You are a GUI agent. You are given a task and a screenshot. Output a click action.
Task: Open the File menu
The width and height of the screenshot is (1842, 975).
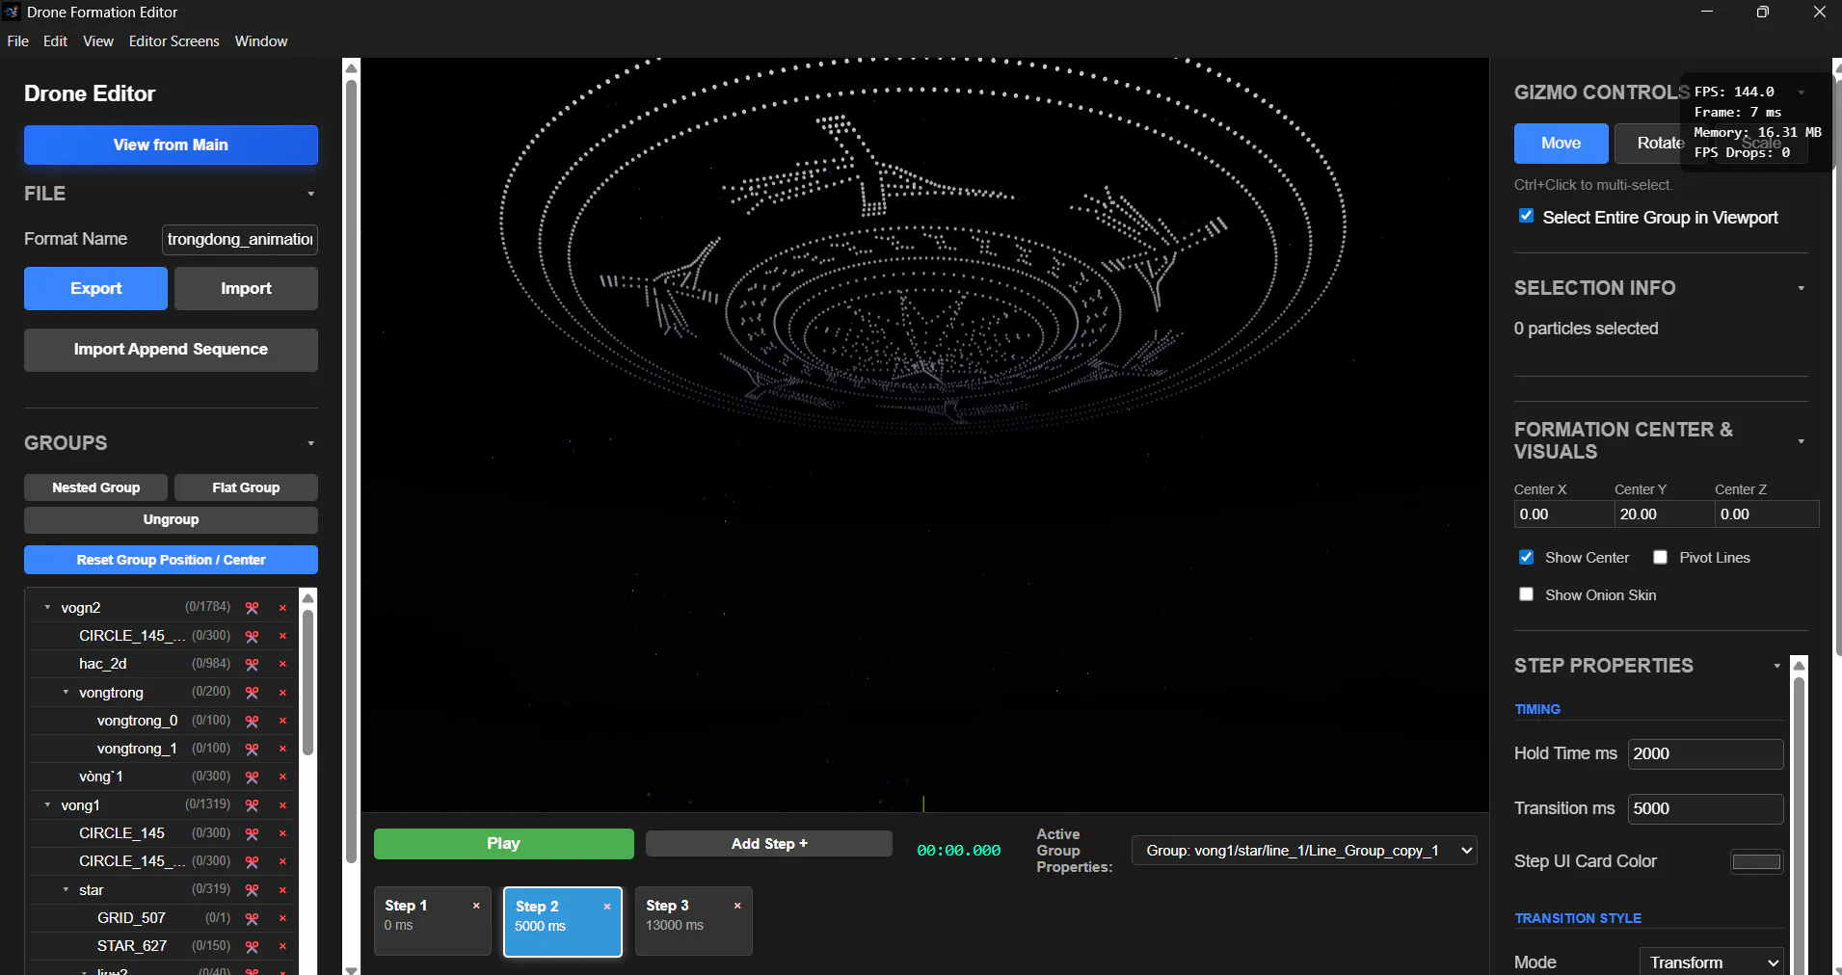tap(18, 41)
